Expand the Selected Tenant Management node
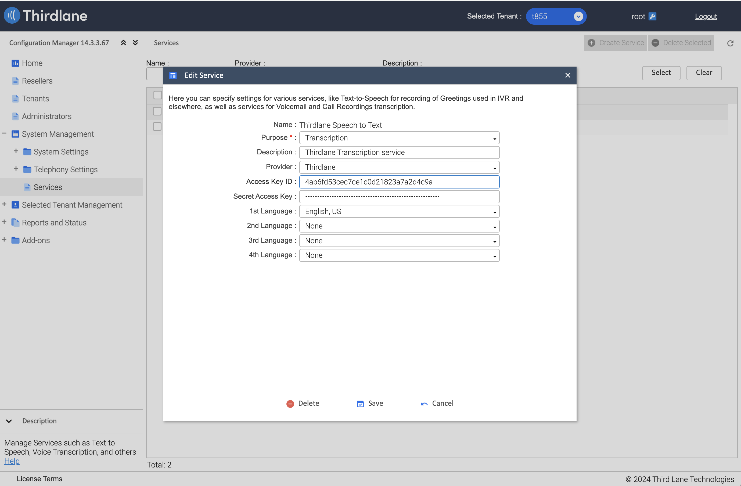Screen dimensions: 741x486 click(x=4, y=204)
